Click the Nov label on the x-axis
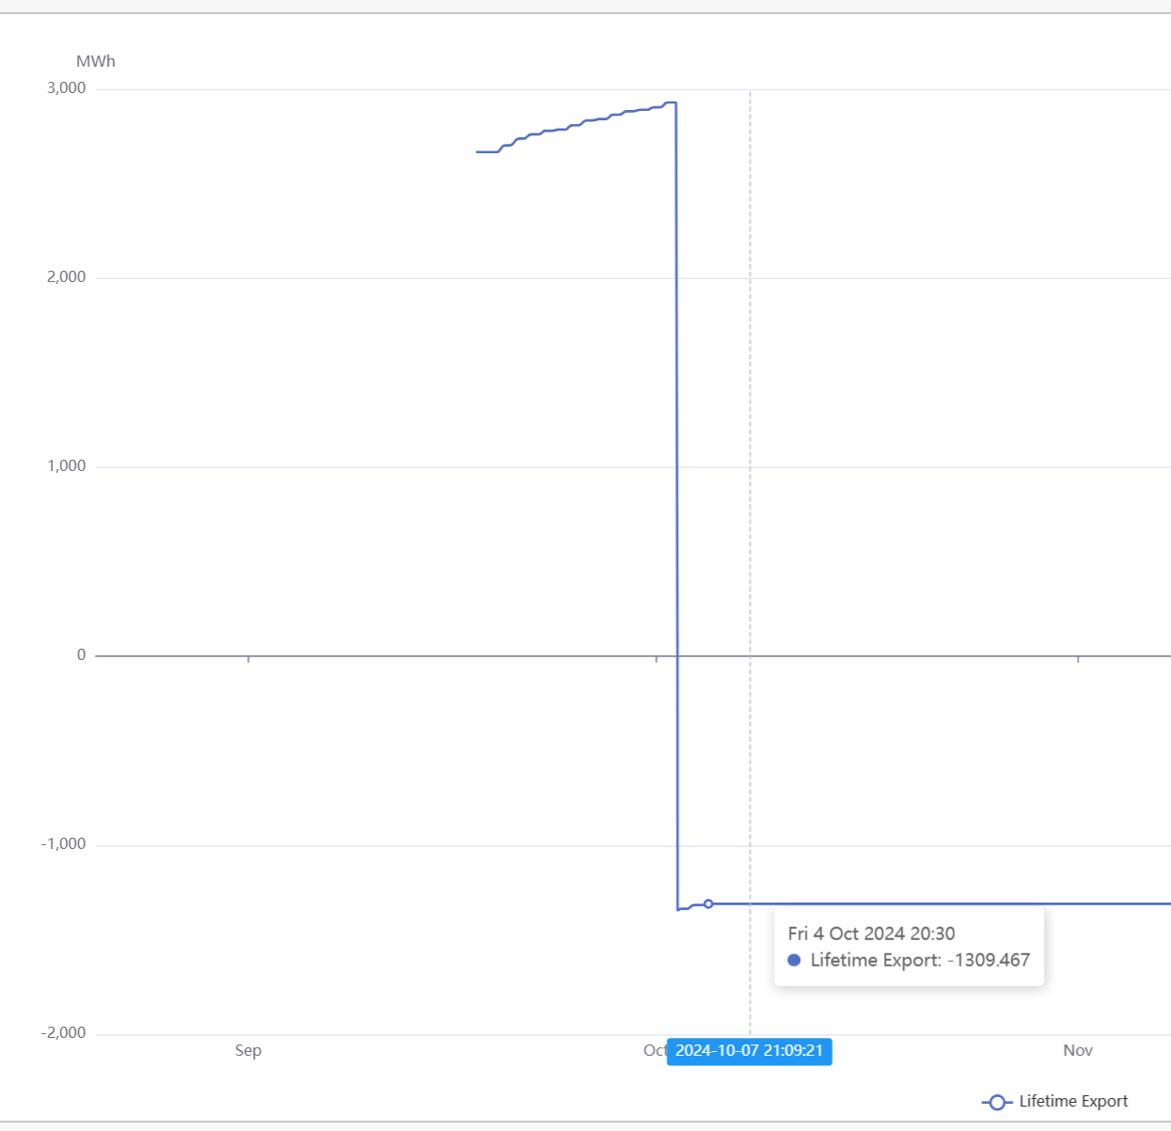This screenshot has height=1131, width=1171. click(x=1078, y=1050)
